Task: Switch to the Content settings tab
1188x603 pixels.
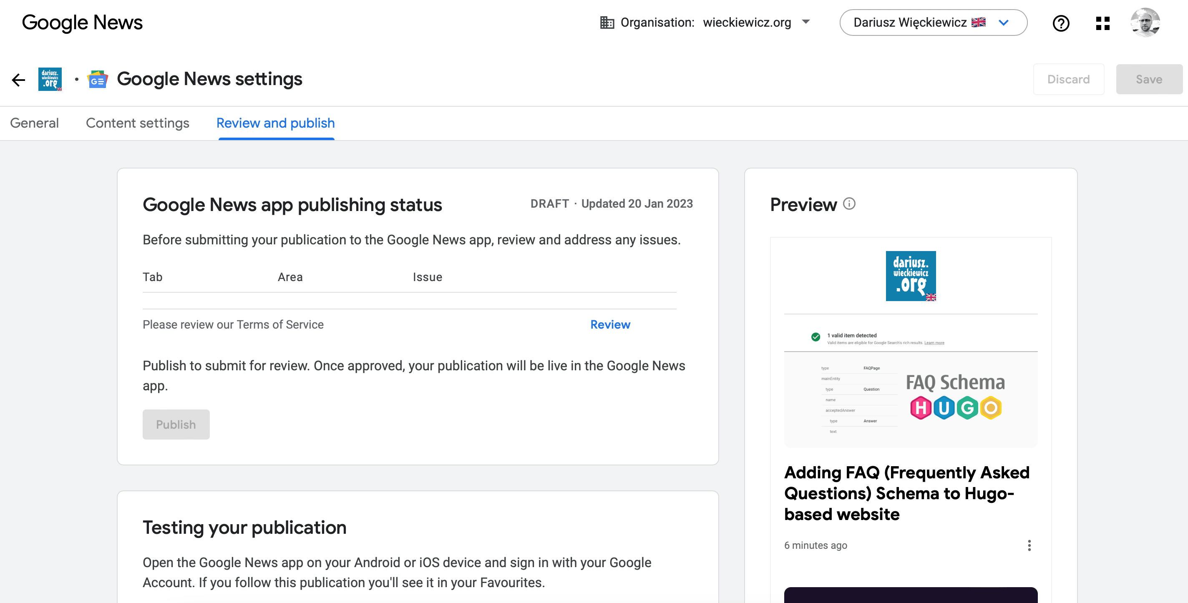Action: tap(137, 123)
